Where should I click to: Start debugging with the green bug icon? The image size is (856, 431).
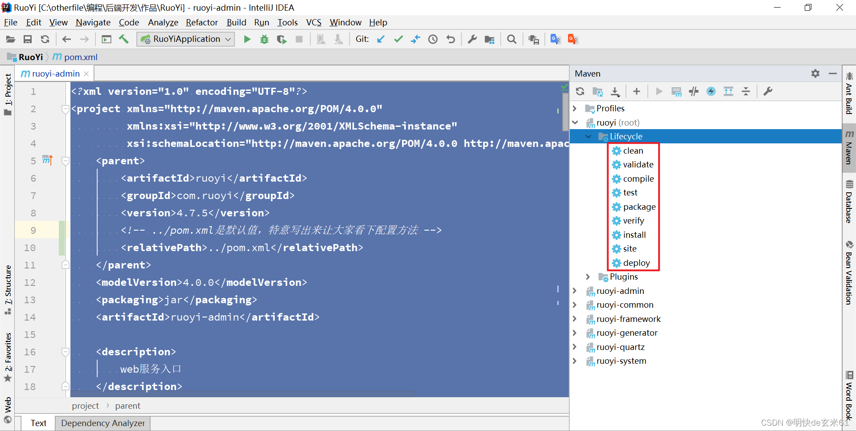coord(264,39)
